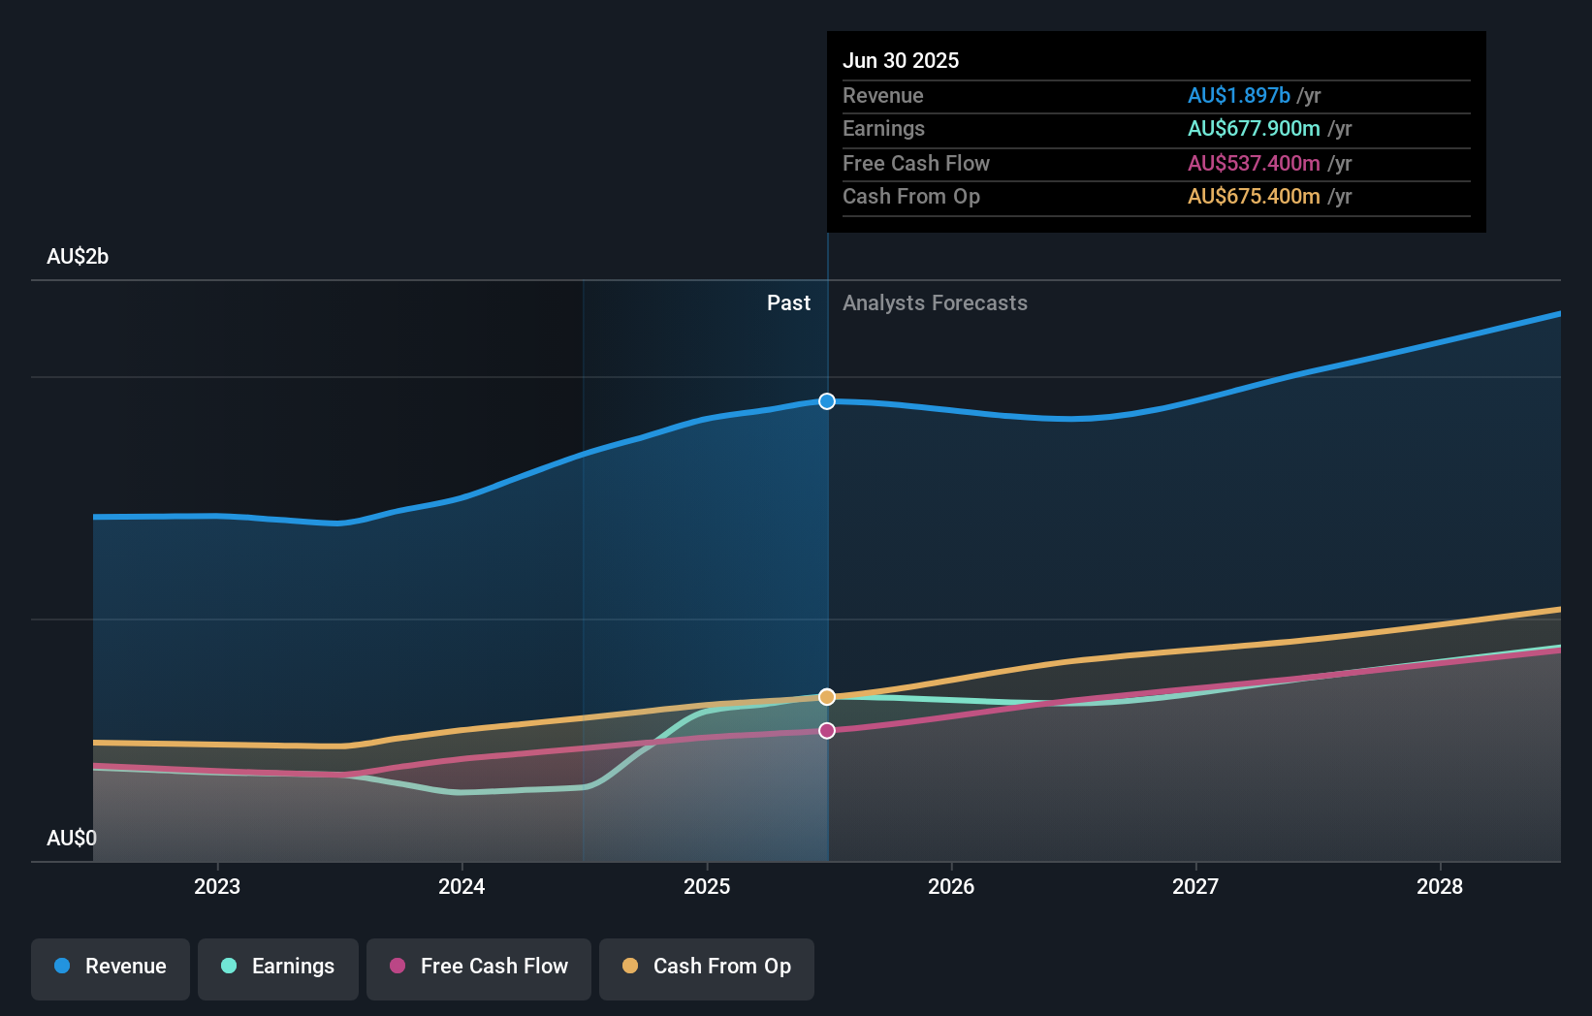The image size is (1592, 1016).
Task: Select the Revenue data point marker on the chart
Action: (826, 400)
